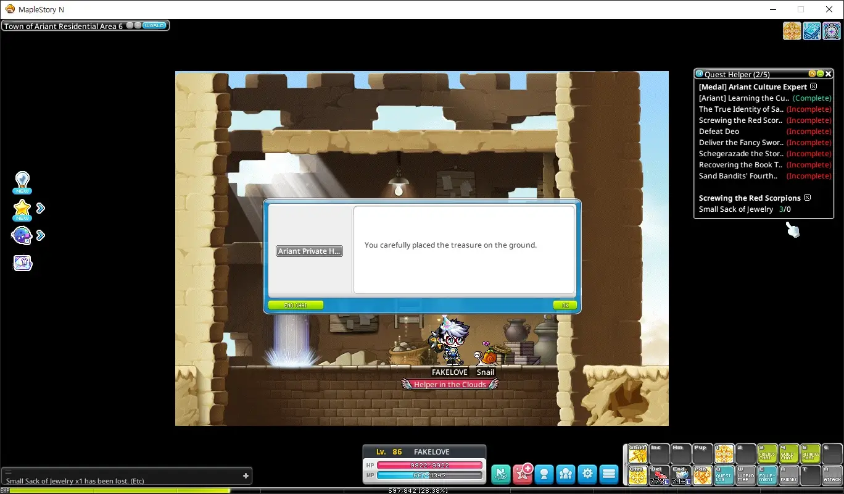Click the chat input bar
This screenshot has width=844, height=494.
tap(126, 476)
